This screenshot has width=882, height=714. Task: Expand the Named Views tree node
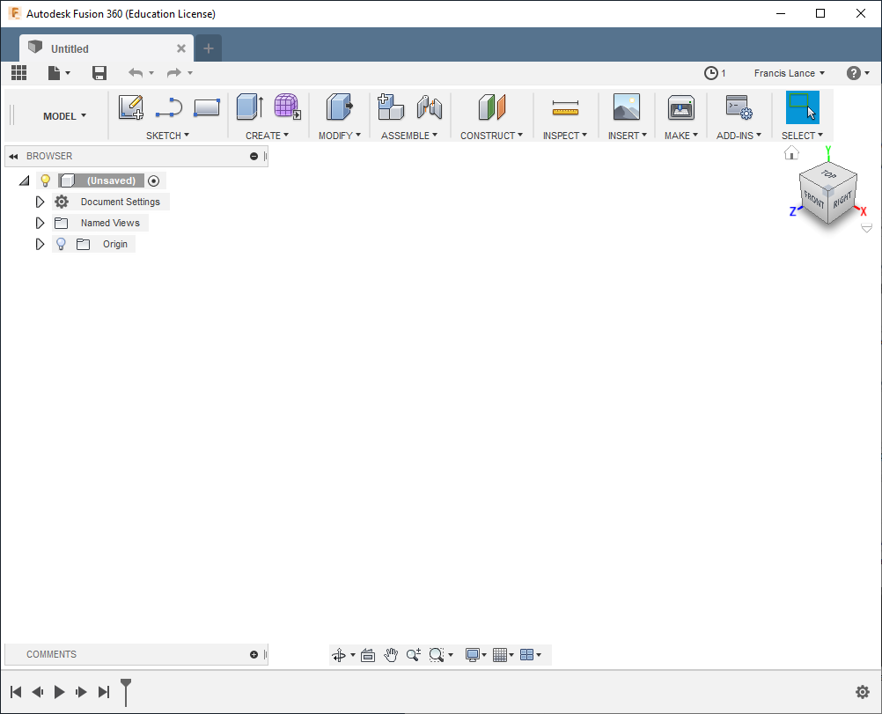[40, 224]
